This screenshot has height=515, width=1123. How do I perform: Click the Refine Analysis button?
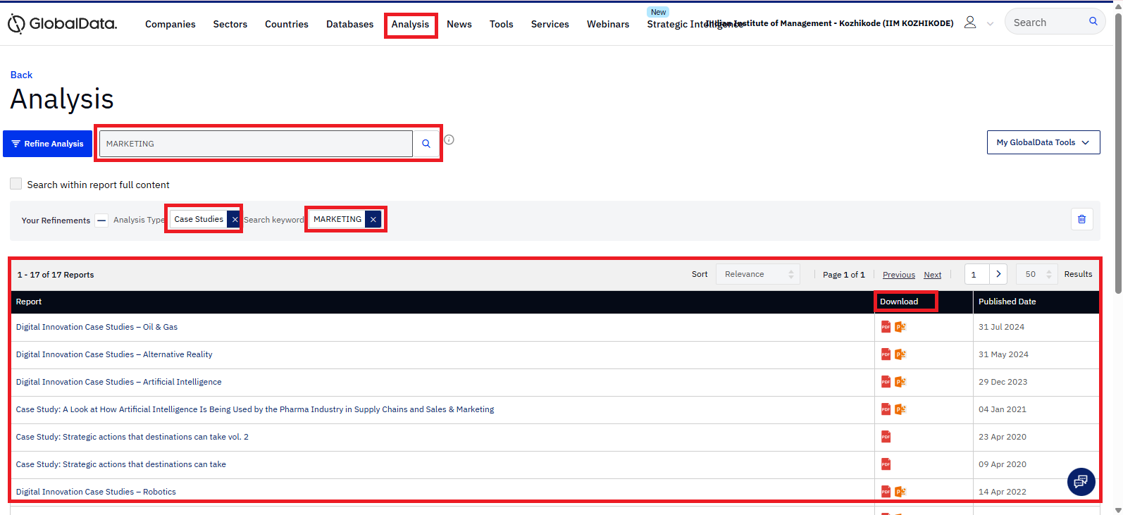coord(48,144)
